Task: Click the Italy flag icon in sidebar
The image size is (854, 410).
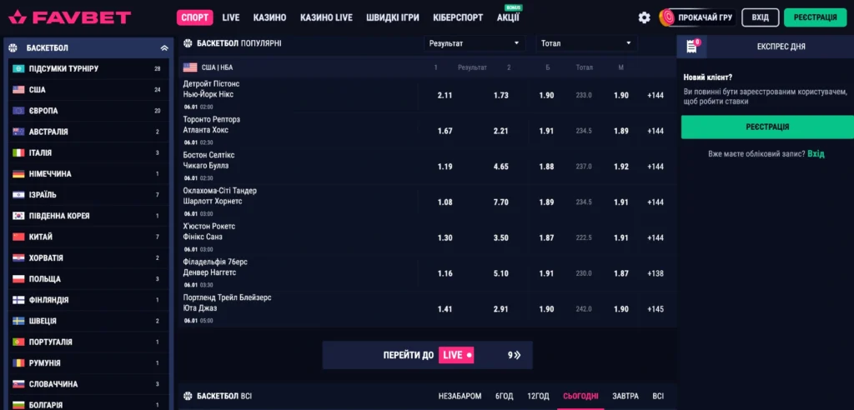Action: point(18,152)
